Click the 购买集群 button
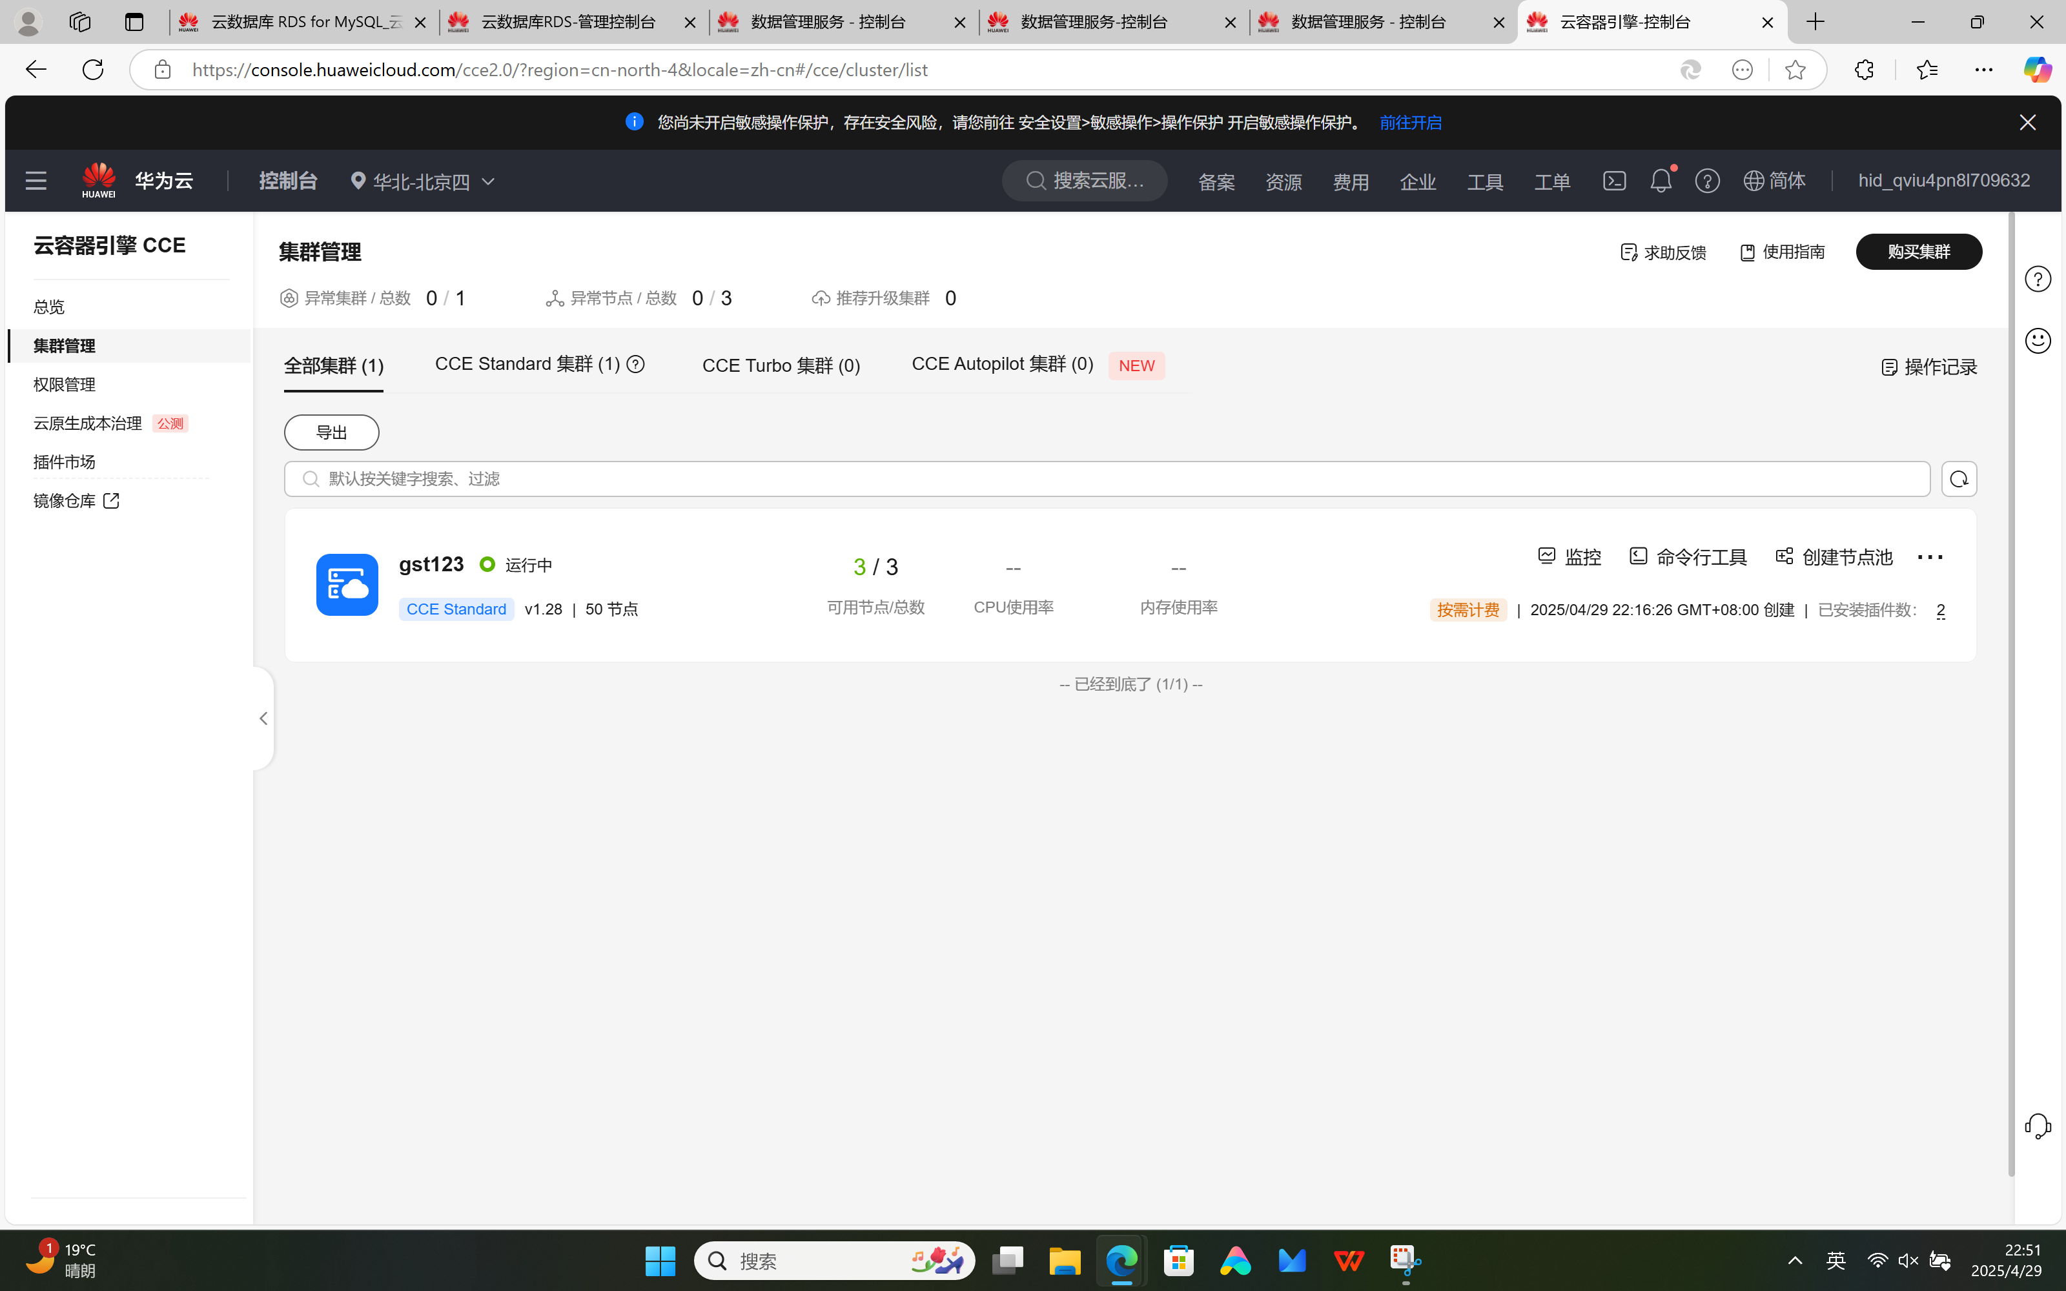2066x1291 pixels. (1918, 252)
